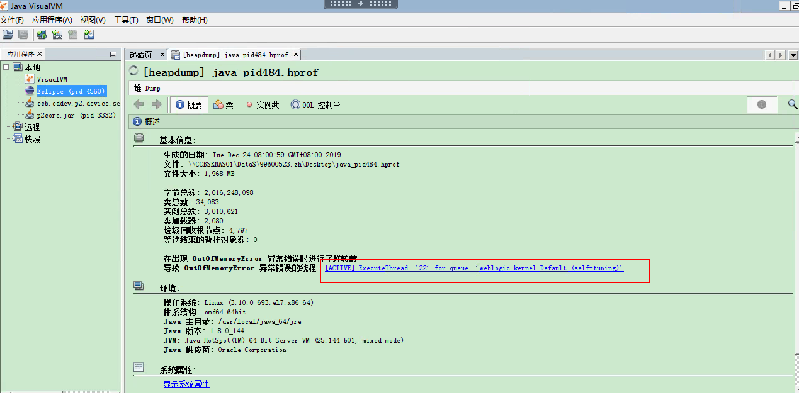Image resolution: width=799 pixels, height=393 pixels.
Task: Click the 基本信息 section icon
Action: [139, 138]
